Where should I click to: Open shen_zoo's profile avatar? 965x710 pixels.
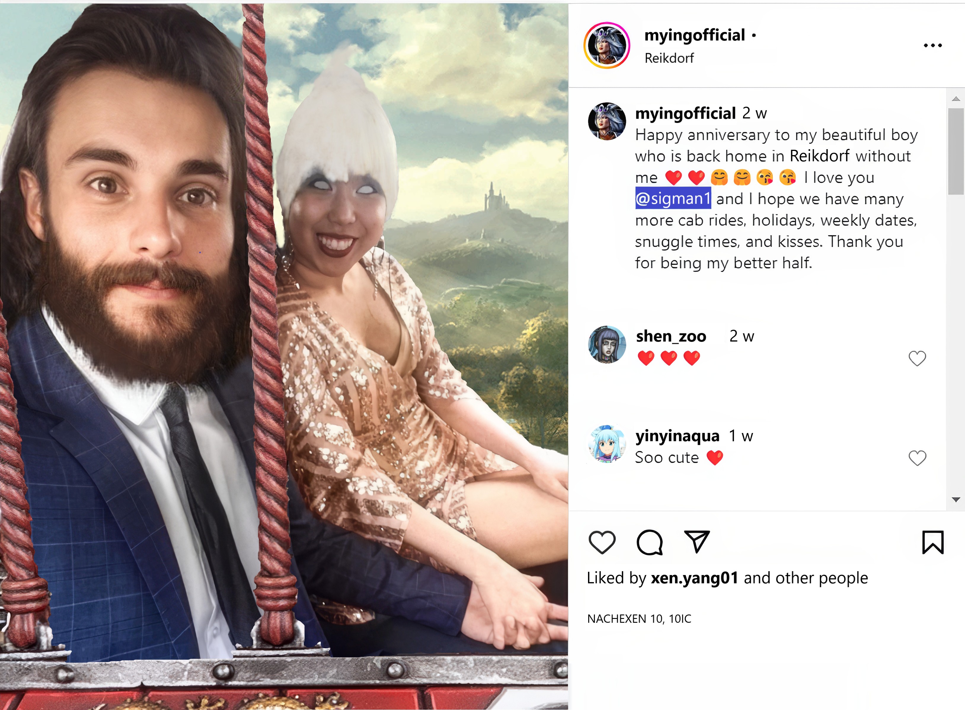point(606,344)
